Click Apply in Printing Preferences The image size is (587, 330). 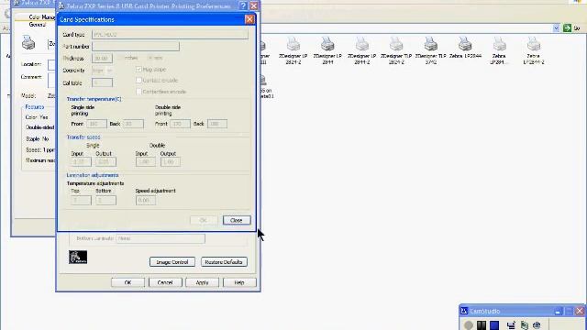pyautogui.click(x=202, y=282)
